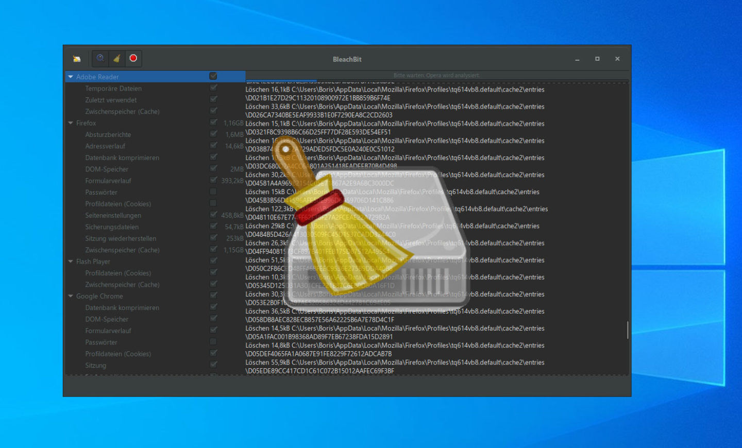Toggle Seiteneinstellungen checkbox

pos(213,215)
